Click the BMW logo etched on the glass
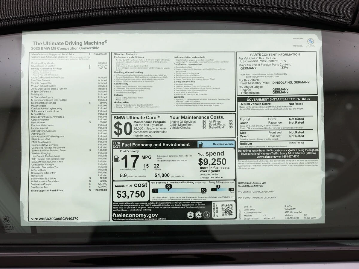Image resolution: width=359 pixels, height=269 pixels. point(7,220)
